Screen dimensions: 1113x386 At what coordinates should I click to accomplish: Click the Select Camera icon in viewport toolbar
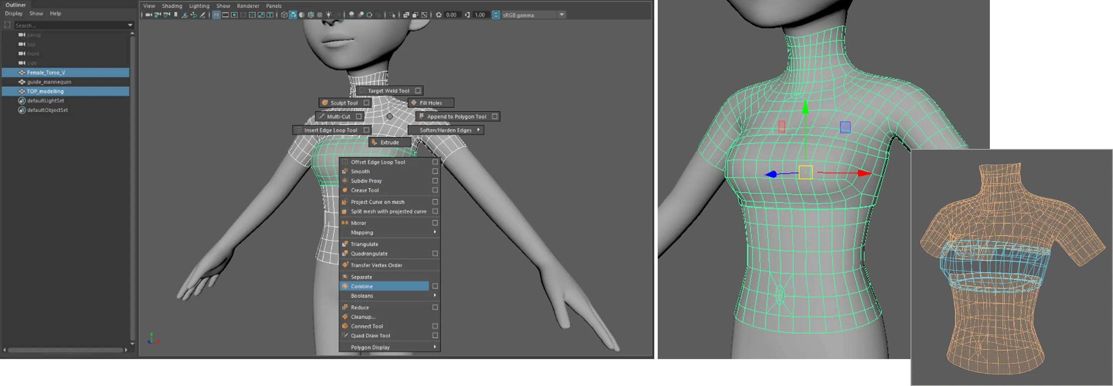pyautogui.click(x=149, y=15)
